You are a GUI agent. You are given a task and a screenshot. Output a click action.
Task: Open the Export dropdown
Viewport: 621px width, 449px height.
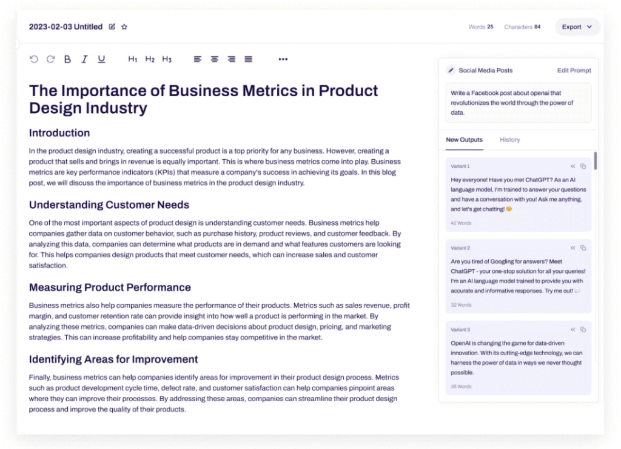coord(577,27)
